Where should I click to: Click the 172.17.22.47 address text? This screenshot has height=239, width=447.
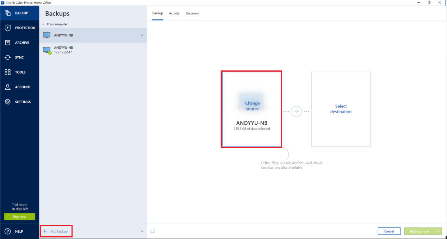63,52
